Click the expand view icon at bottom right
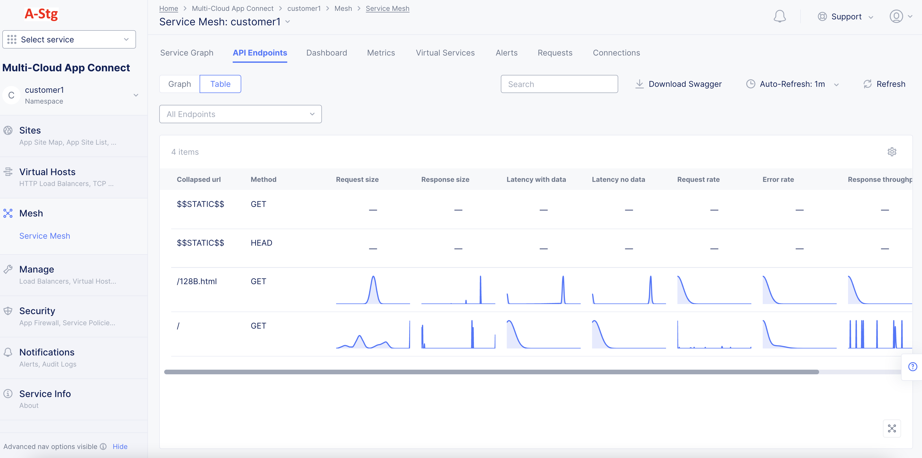Image resolution: width=922 pixels, height=458 pixels. pyautogui.click(x=892, y=428)
